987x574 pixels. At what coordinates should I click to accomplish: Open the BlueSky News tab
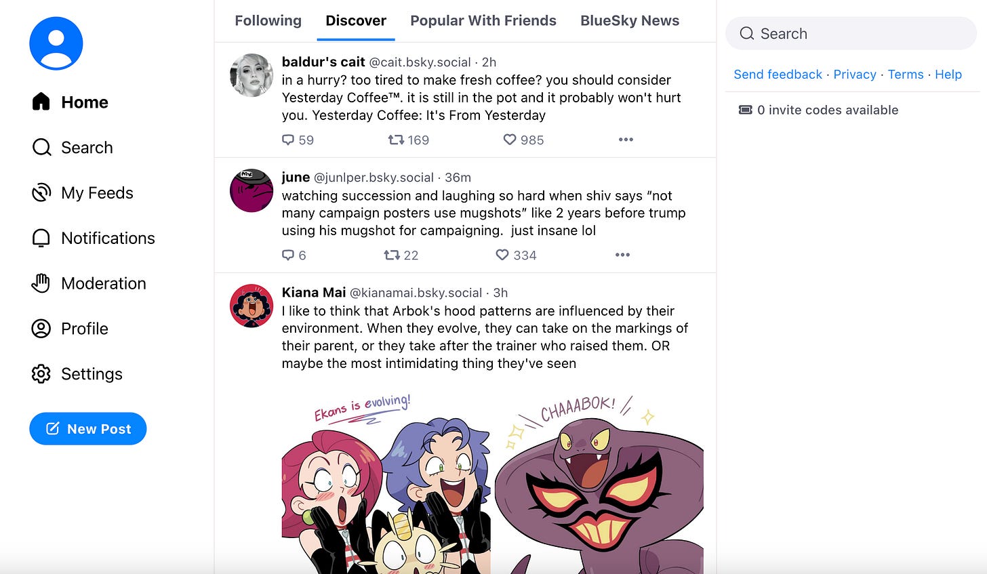[630, 20]
